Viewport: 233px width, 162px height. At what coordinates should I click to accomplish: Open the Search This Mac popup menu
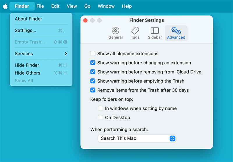point(137,138)
